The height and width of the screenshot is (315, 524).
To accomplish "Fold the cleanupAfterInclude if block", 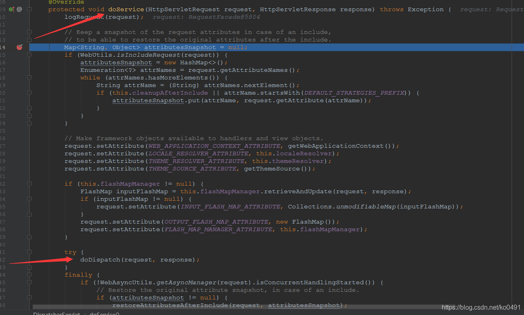I will pyautogui.click(x=30, y=93).
